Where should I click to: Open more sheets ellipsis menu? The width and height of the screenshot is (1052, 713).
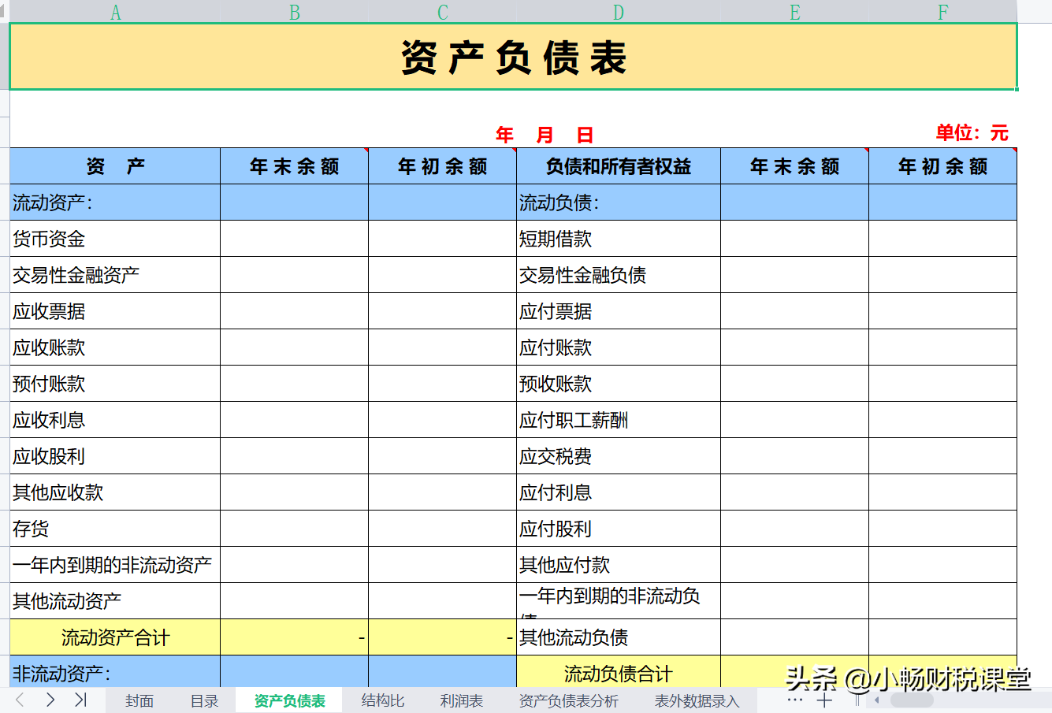pos(794,700)
